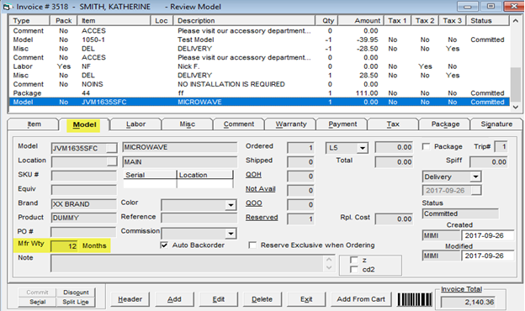Open the Payment tab
This screenshot has width=525, height=311.
click(342, 124)
